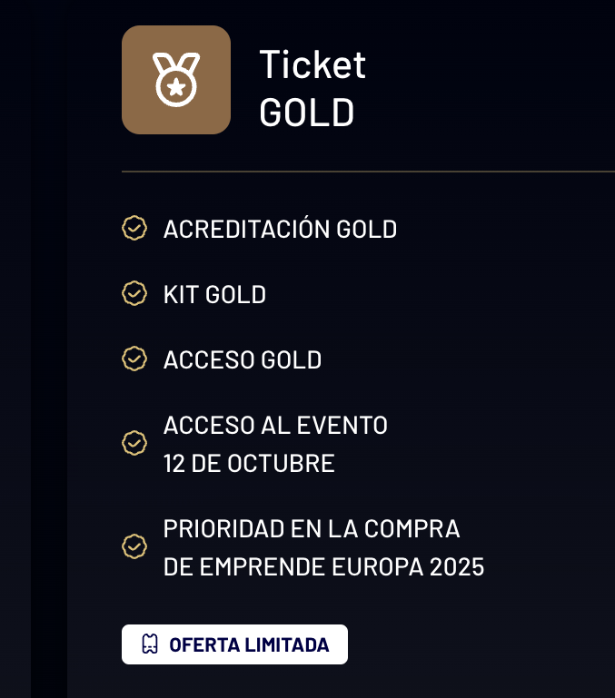This screenshot has width=615, height=698.
Task: Click the checkmark badge beside PRIORIDAD EN LA COMPRA
Action: click(x=134, y=546)
